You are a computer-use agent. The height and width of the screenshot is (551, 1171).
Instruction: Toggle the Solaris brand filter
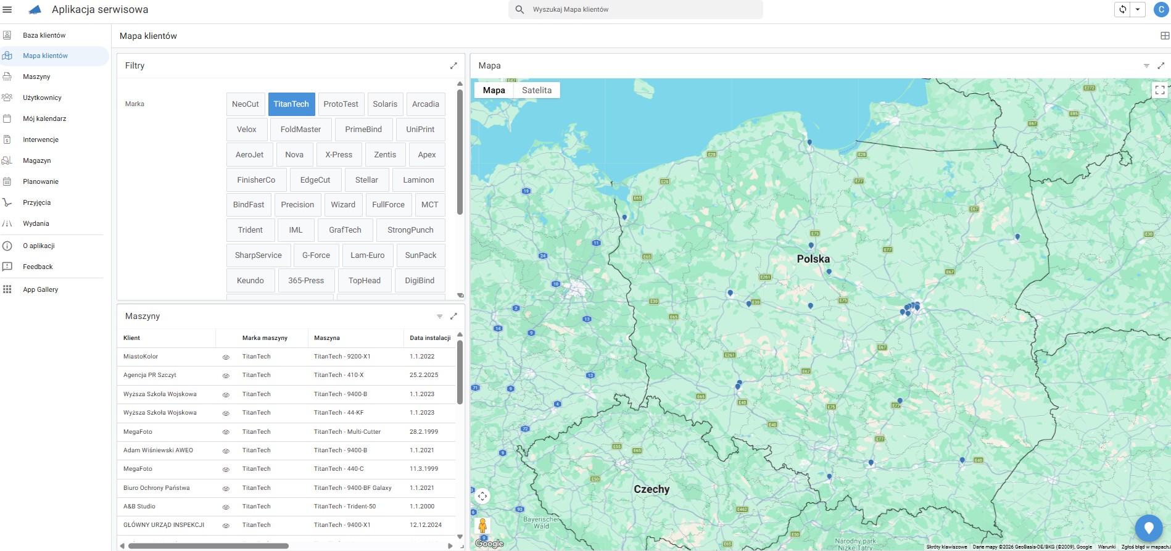click(x=385, y=104)
